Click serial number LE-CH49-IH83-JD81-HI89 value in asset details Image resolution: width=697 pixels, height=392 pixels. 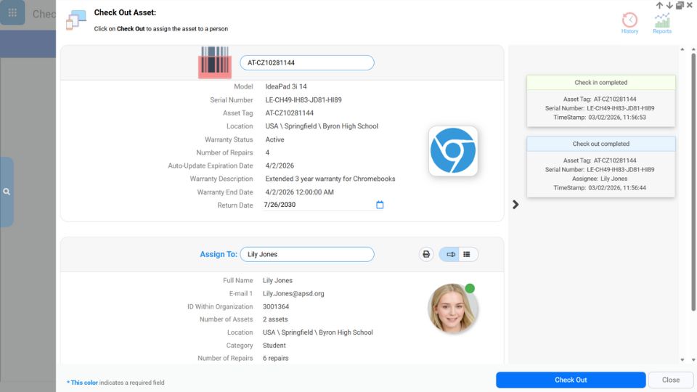(x=303, y=100)
